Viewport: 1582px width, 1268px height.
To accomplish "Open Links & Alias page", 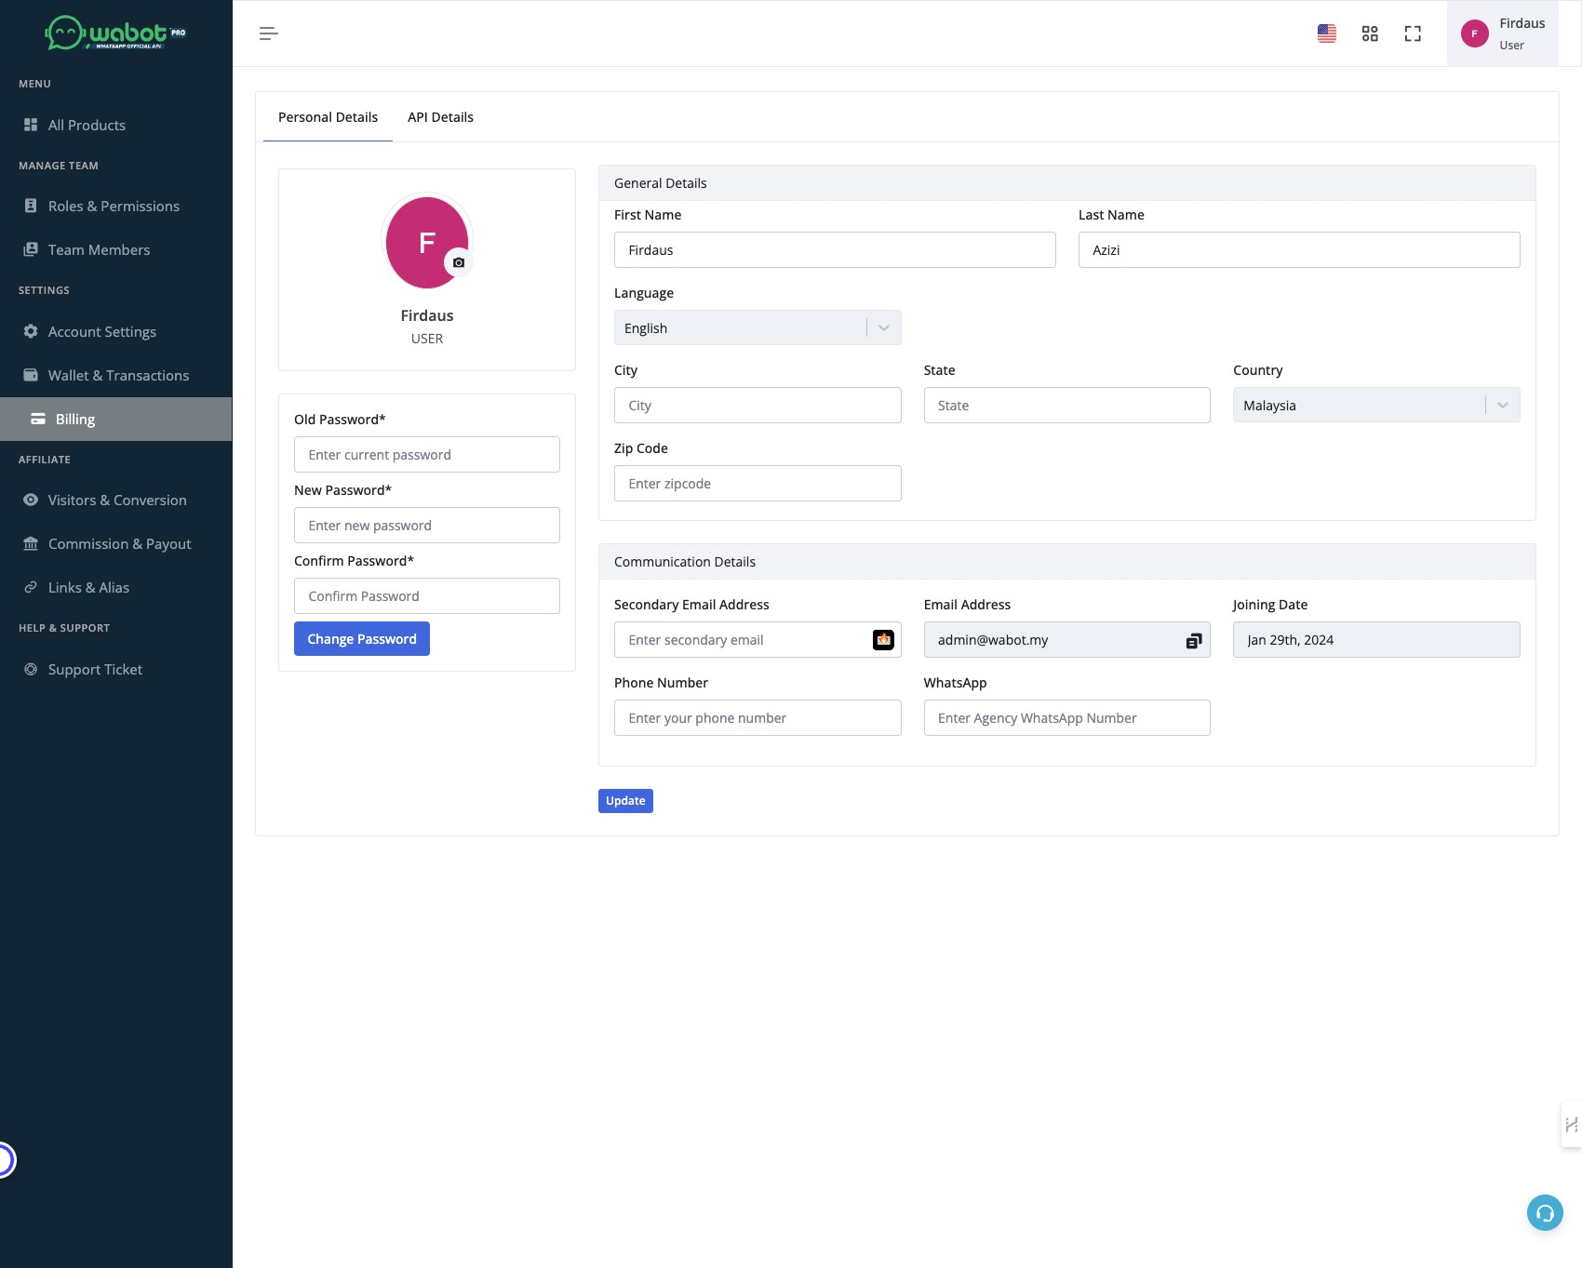I will 115,587.
